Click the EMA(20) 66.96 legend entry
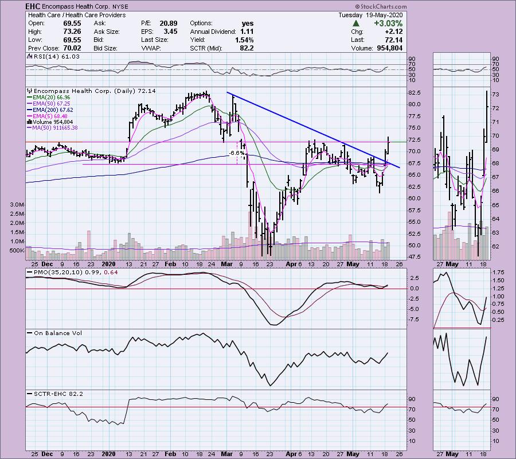The height and width of the screenshot is (459, 516). 52,98
